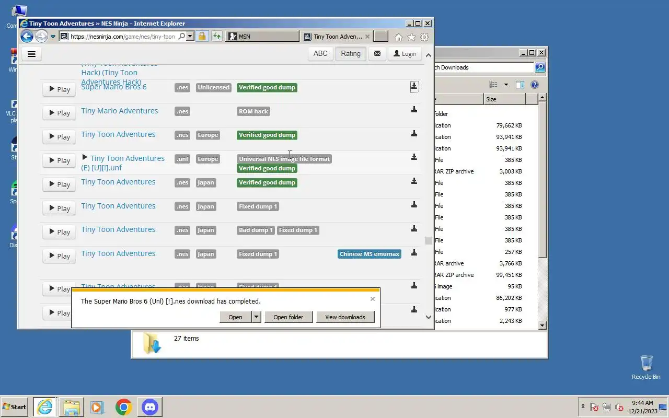
Task: Click the envelope contact icon on page
Action: click(x=377, y=53)
